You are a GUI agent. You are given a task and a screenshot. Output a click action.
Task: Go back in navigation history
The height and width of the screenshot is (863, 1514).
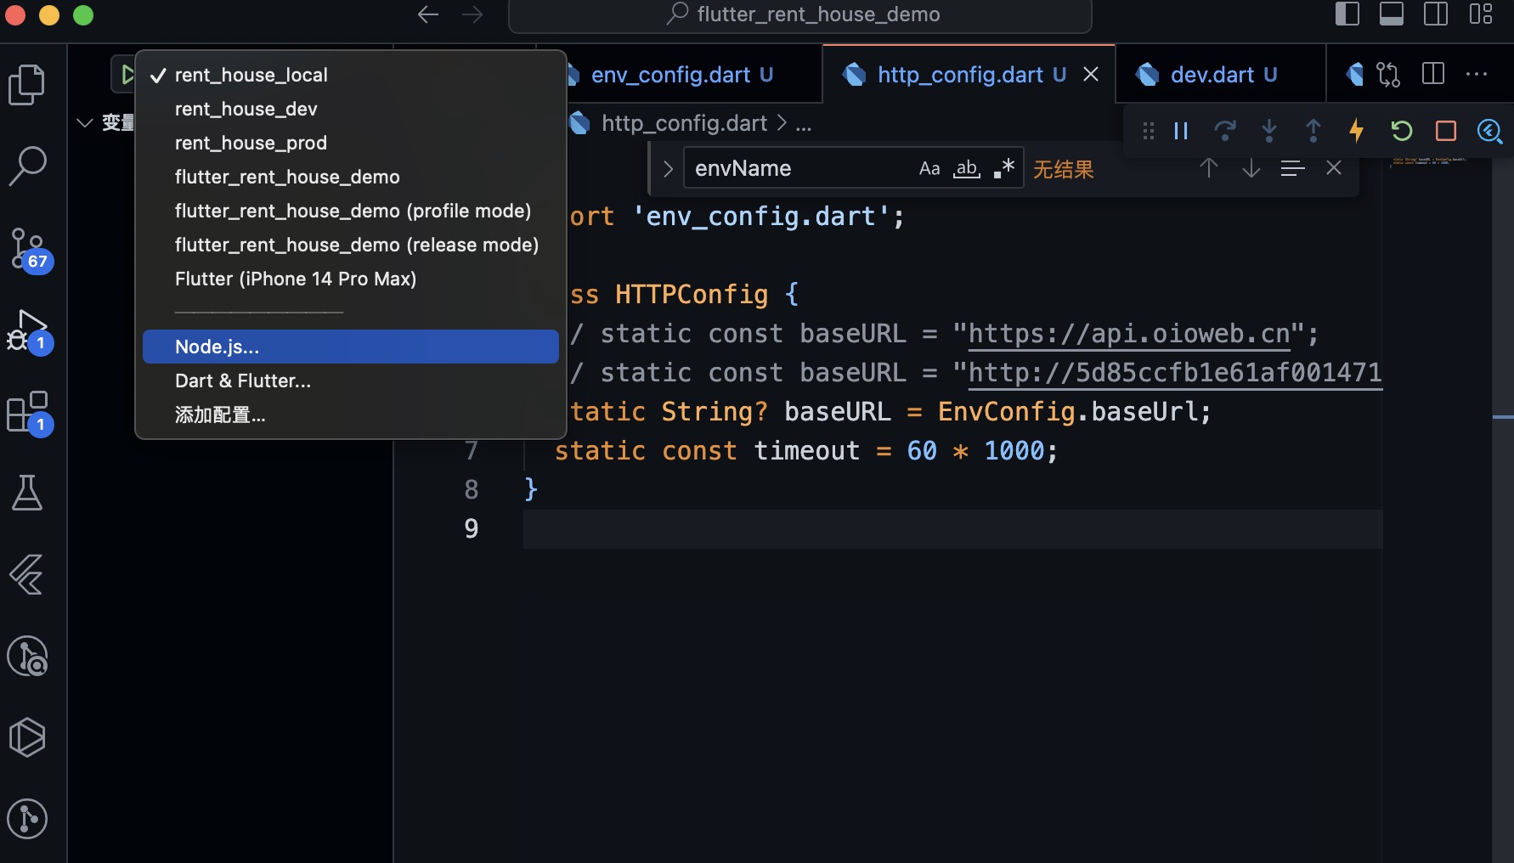428,14
